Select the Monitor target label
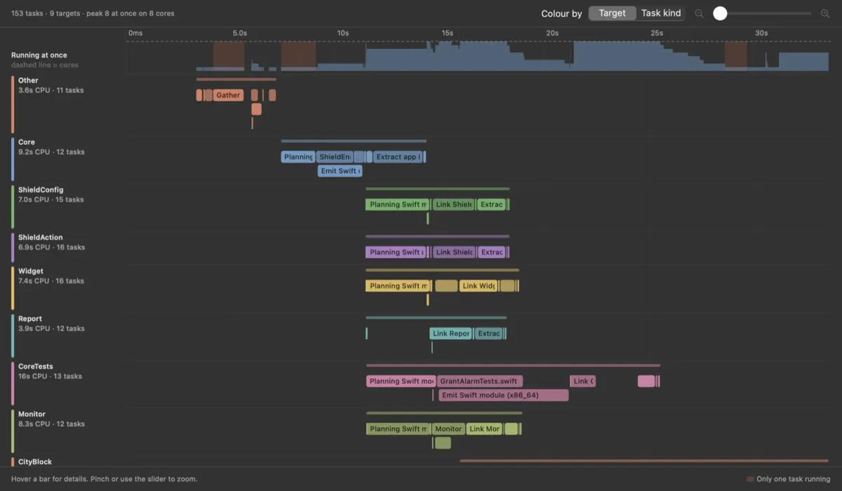The image size is (842, 491). click(32, 415)
